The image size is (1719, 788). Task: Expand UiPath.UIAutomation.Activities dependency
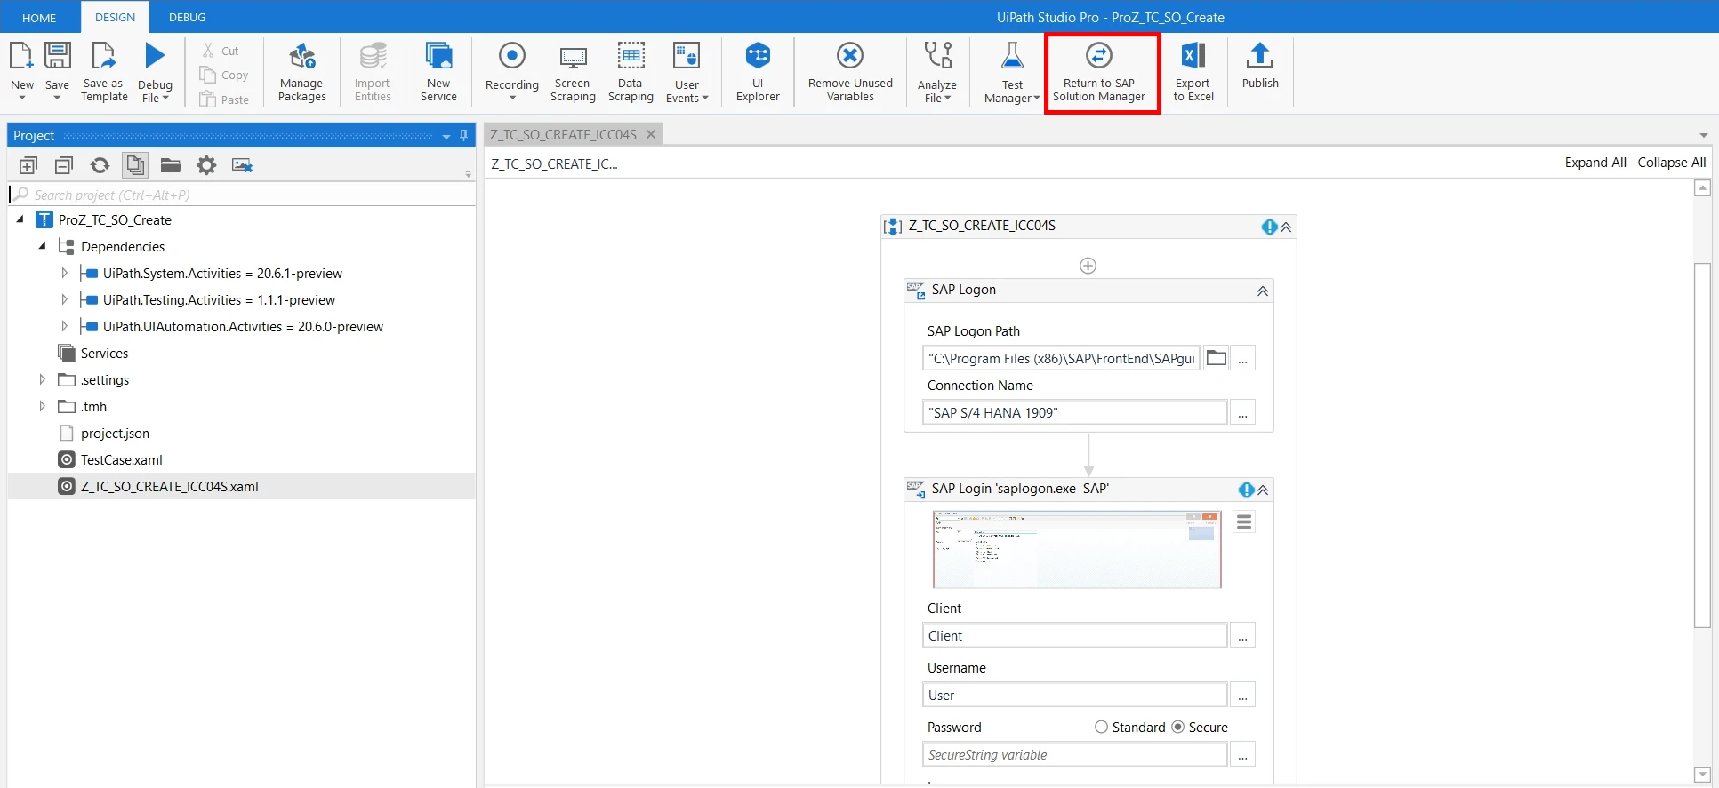click(x=64, y=326)
